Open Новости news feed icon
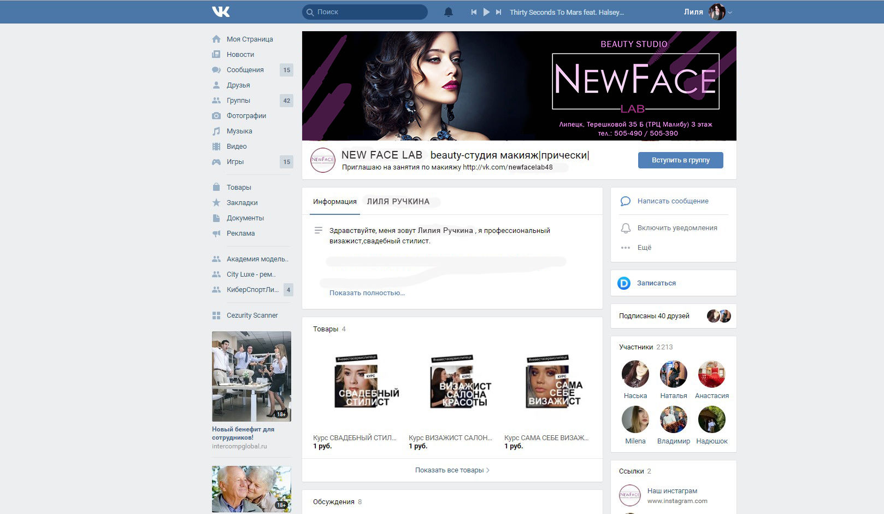Screen dimensions: 884x514 point(216,55)
